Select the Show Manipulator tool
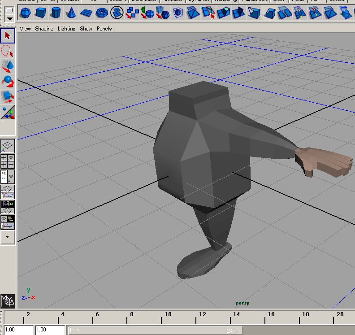 pyautogui.click(x=8, y=112)
